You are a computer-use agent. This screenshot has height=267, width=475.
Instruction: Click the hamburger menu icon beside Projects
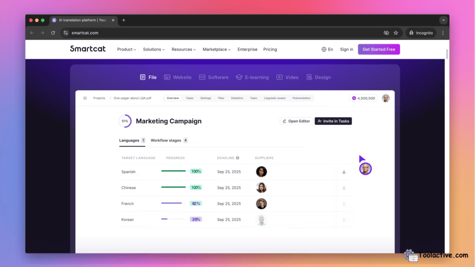[85, 98]
